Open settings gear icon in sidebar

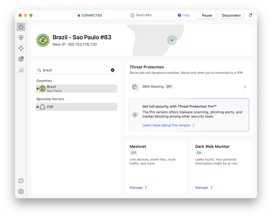[x=21, y=191]
